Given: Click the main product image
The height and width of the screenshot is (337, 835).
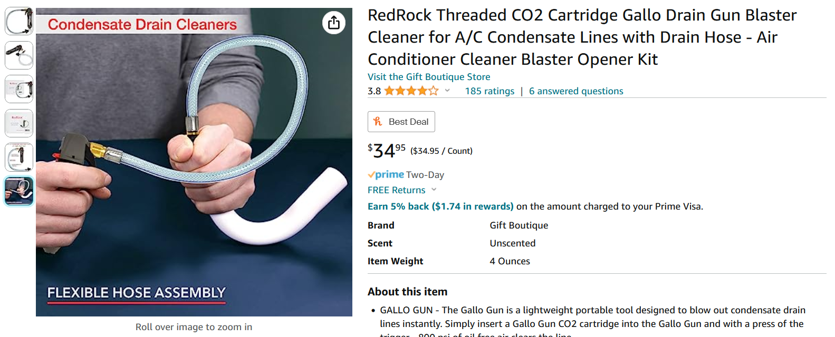Looking at the screenshot, I should (194, 162).
